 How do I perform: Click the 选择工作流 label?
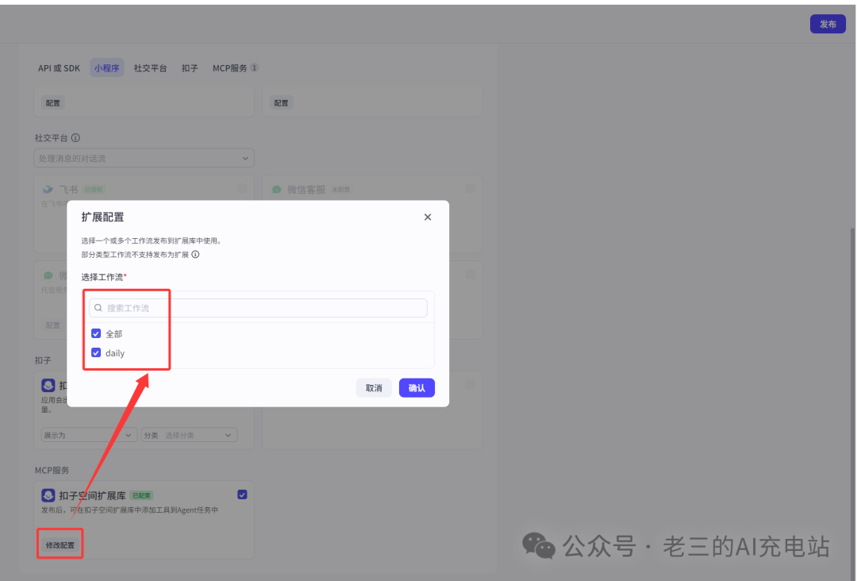[x=102, y=277]
